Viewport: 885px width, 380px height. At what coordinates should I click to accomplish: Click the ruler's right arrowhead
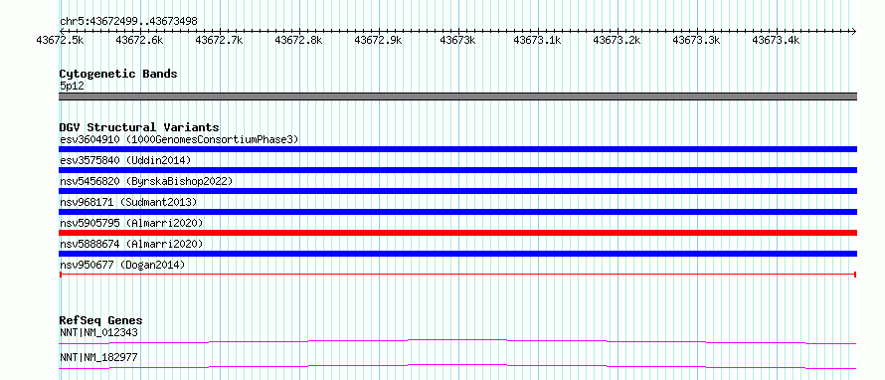point(854,31)
